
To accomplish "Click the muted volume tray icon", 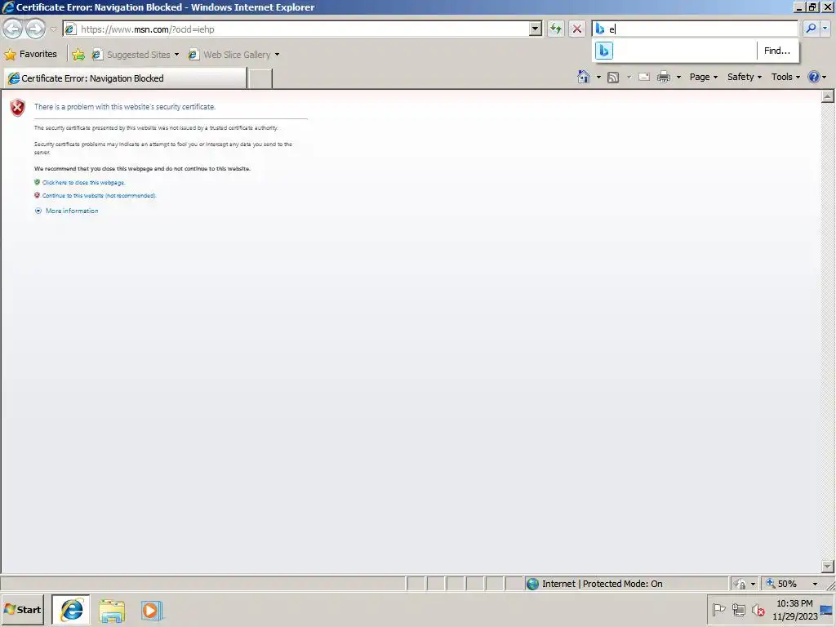I will point(758,609).
